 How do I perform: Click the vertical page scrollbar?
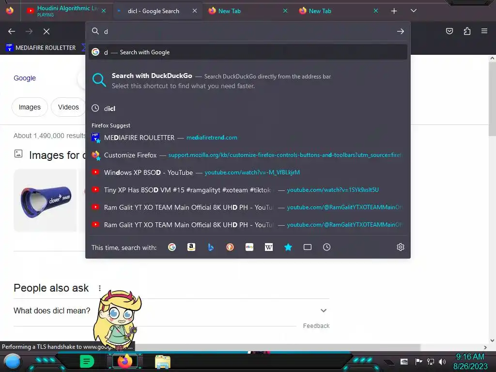492,98
